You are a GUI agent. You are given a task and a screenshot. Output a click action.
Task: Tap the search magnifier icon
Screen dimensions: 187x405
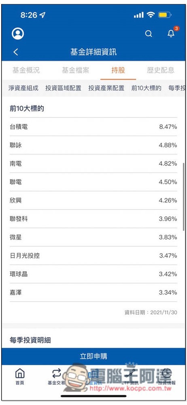tap(149, 34)
